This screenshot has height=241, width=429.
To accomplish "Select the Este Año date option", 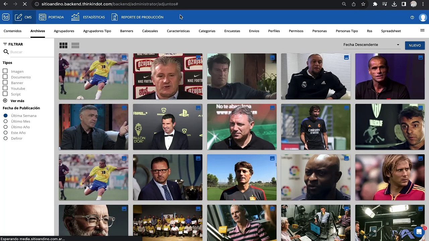I will pos(5,133).
